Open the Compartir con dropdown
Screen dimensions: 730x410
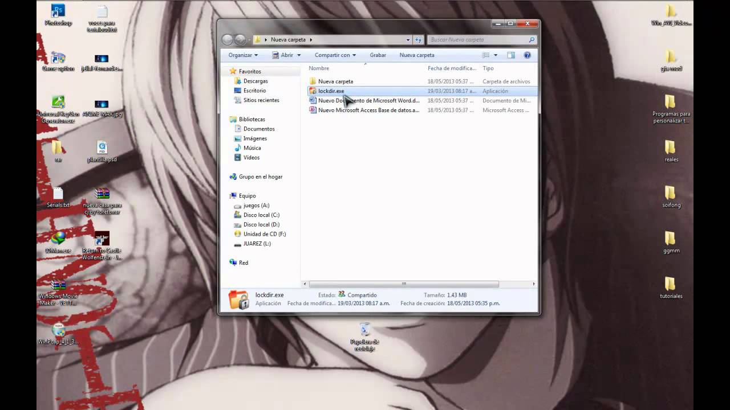[x=335, y=55]
